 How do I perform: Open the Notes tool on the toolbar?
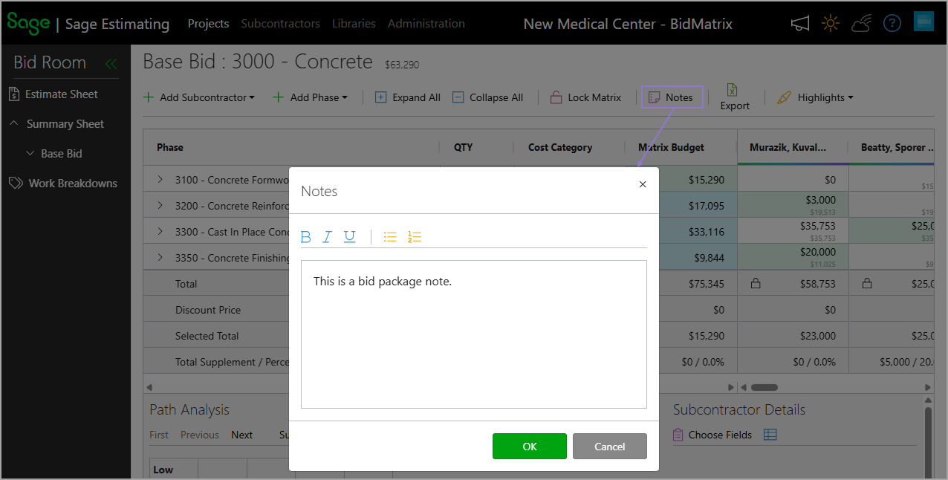coord(671,97)
